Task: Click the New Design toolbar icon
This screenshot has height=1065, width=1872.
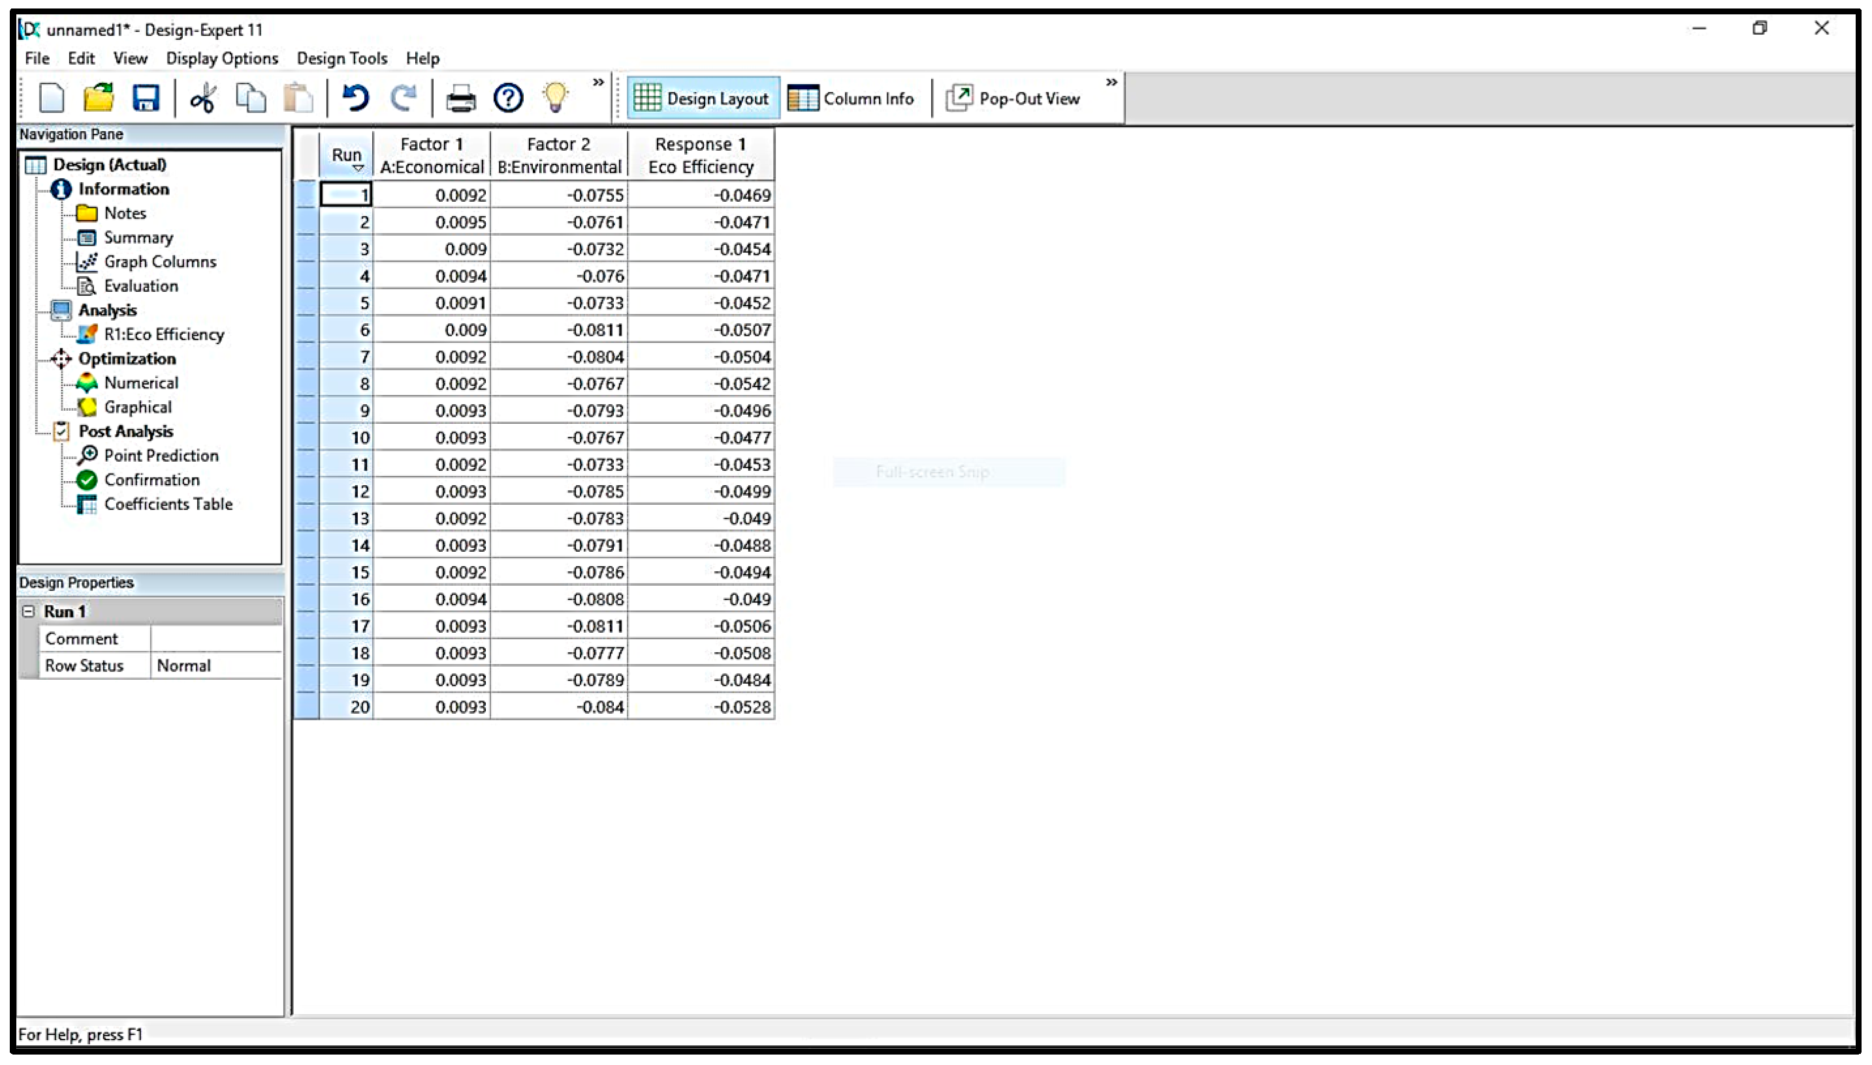Action: click(51, 98)
